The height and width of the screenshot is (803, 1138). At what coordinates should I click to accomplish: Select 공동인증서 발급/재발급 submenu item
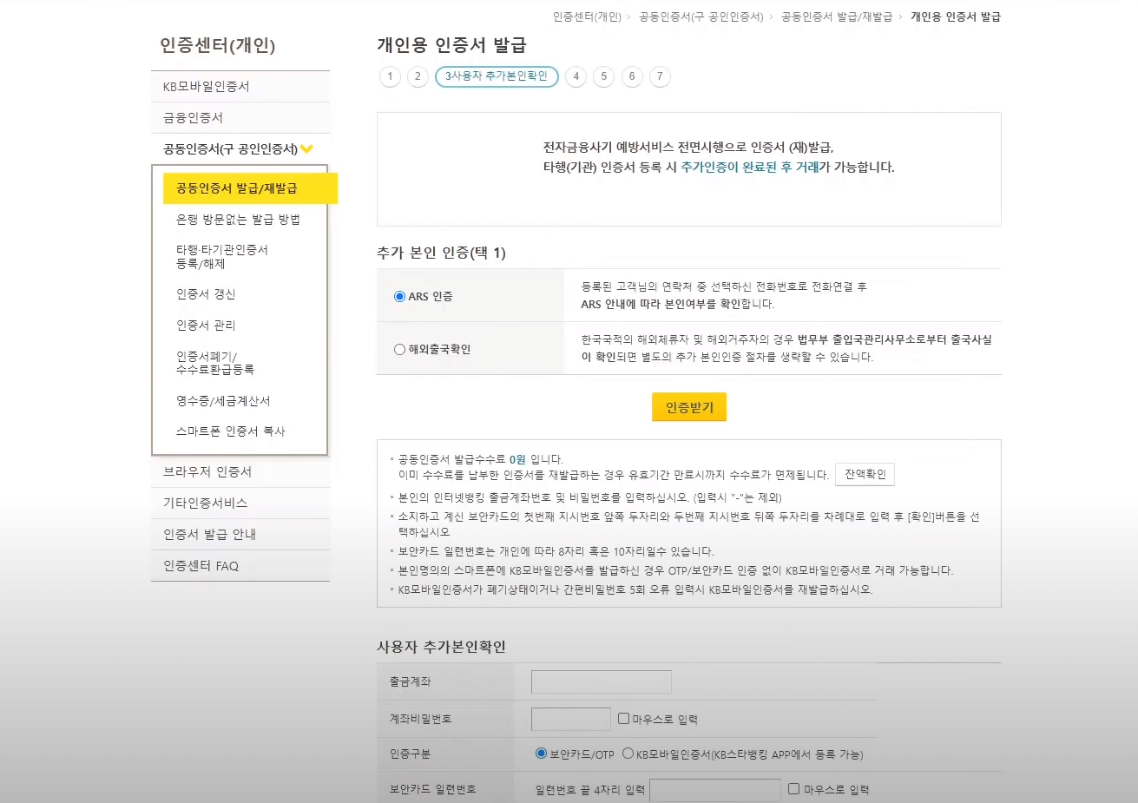pos(250,188)
